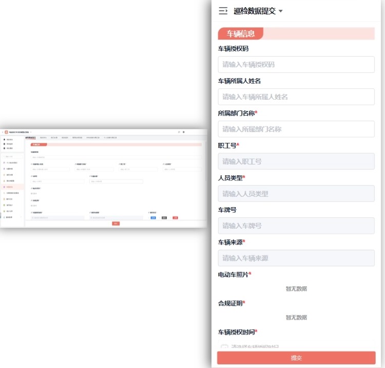The width and height of the screenshot is (385, 368).
Task: Click the 车牌号 input in mobile form
Action: [x=296, y=226]
